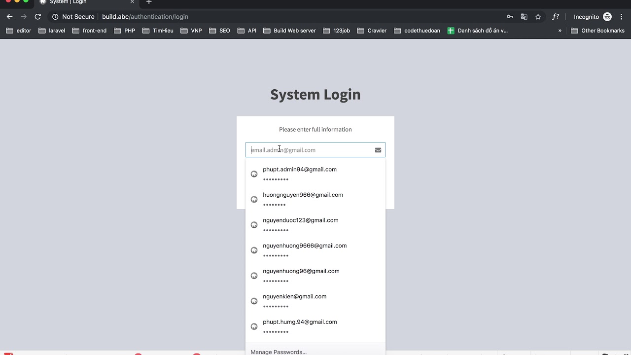The height and width of the screenshot is (355, 631).
Task: Select saved account nguyenkien@gmail.com
Action: point(315,301)
